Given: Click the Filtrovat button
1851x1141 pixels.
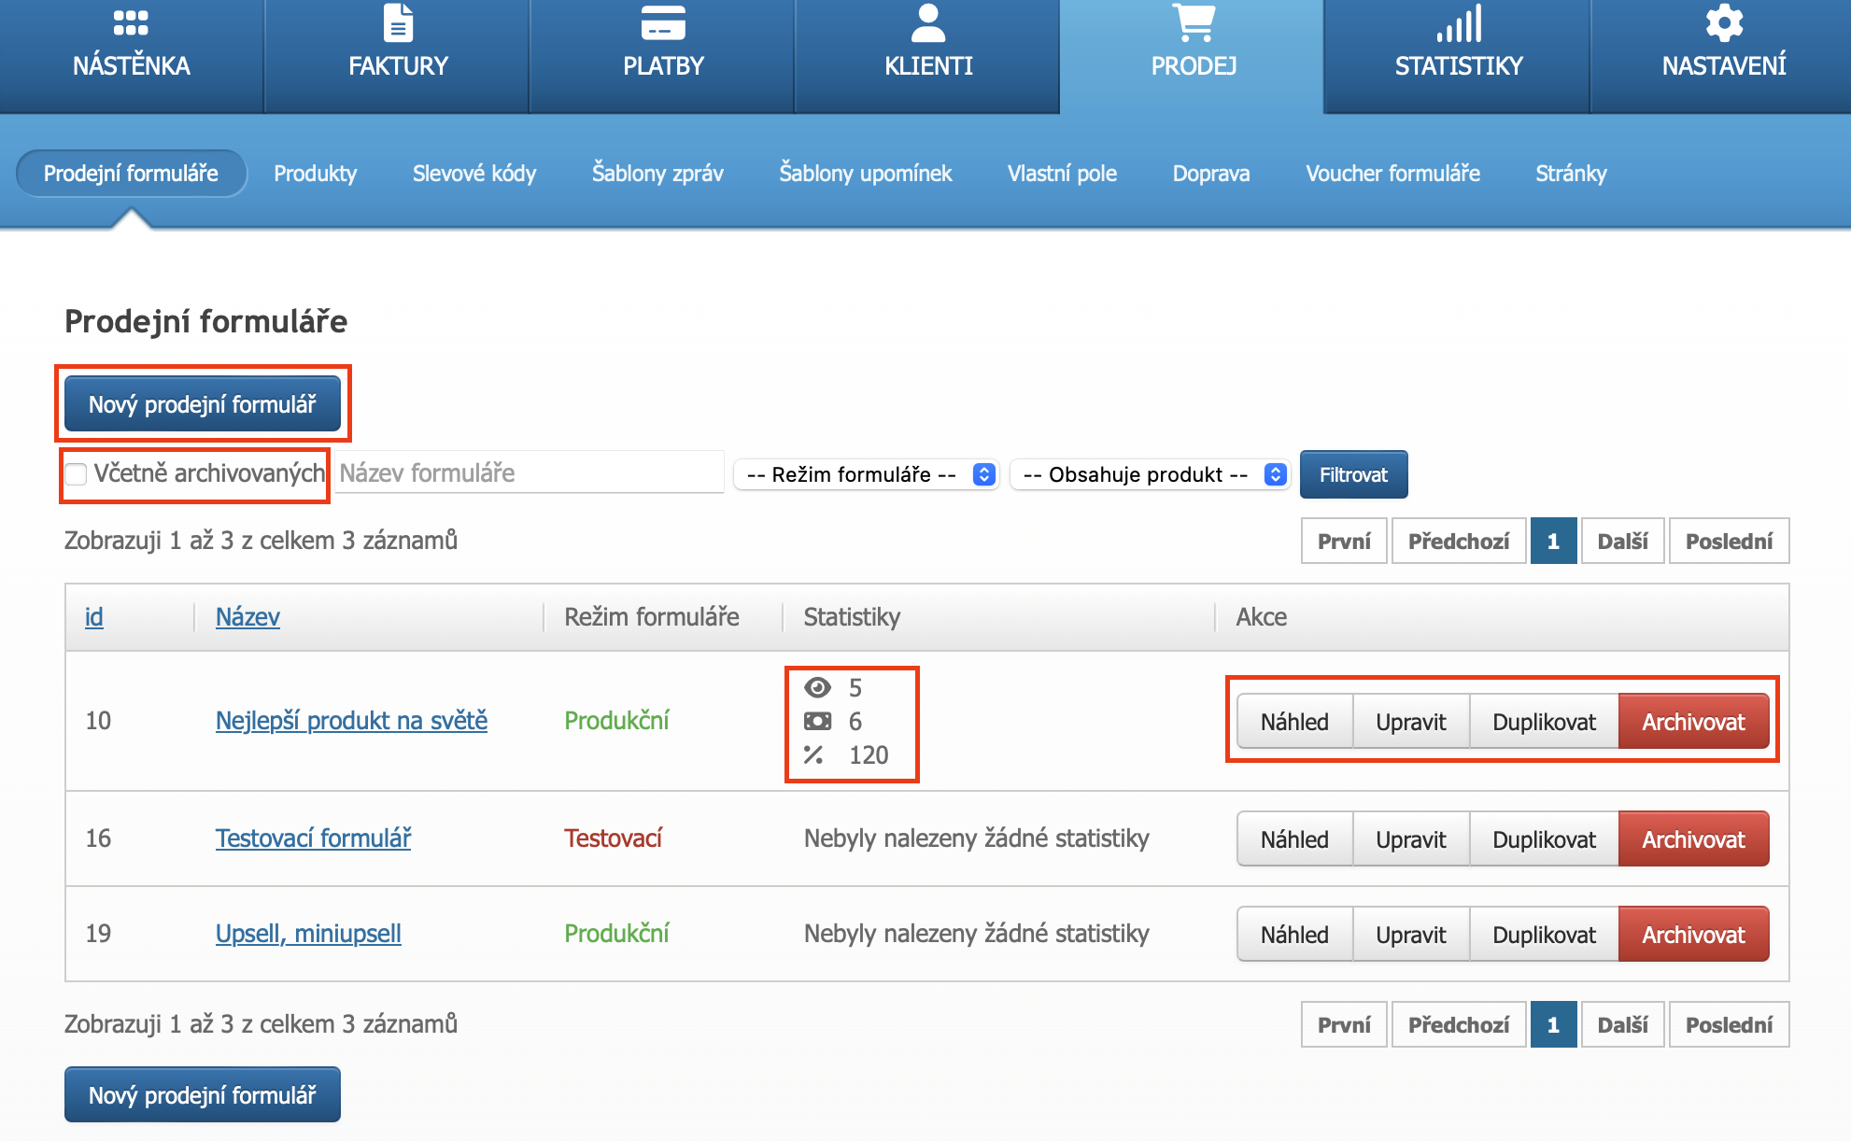Looking at the screenshot, I should coord(1353,474).
